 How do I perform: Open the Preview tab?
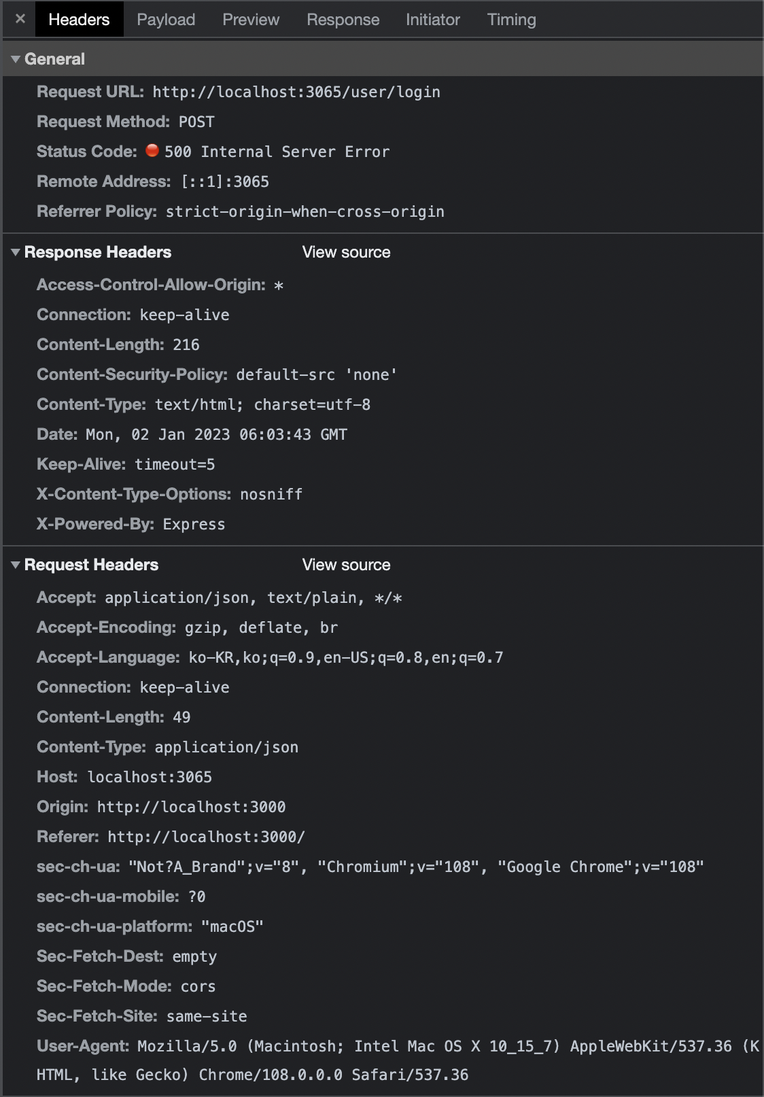click(250, 19)
